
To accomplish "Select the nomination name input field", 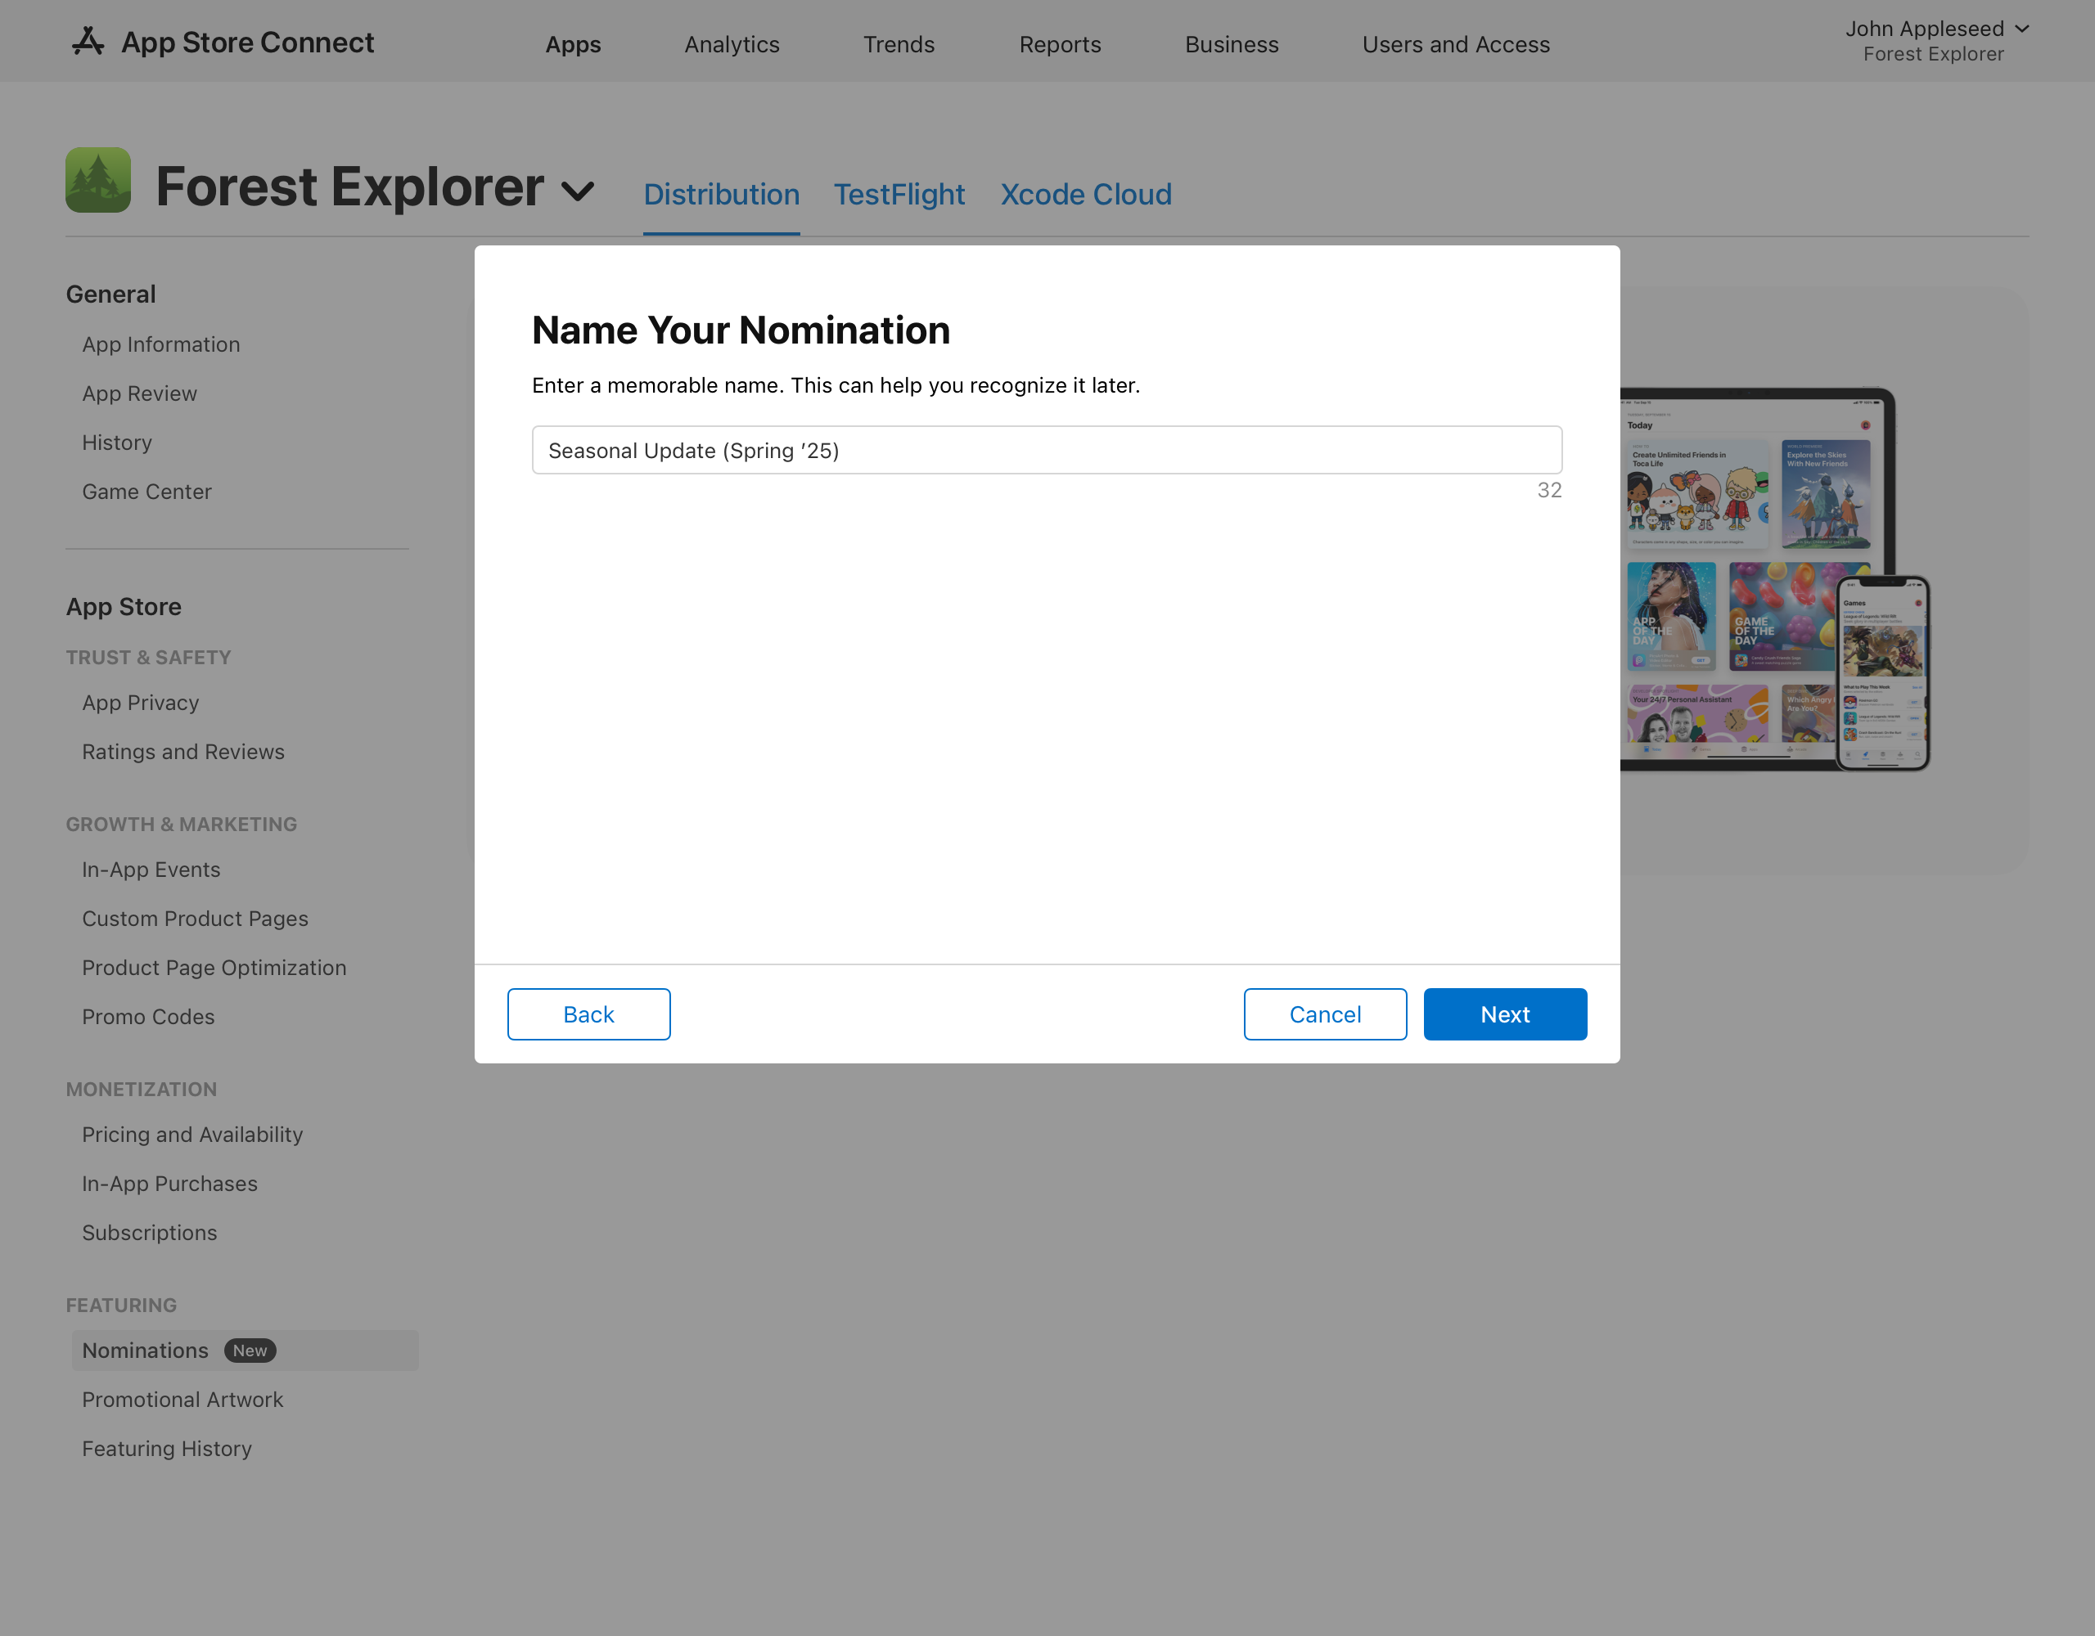I will tap(1047, 449).
